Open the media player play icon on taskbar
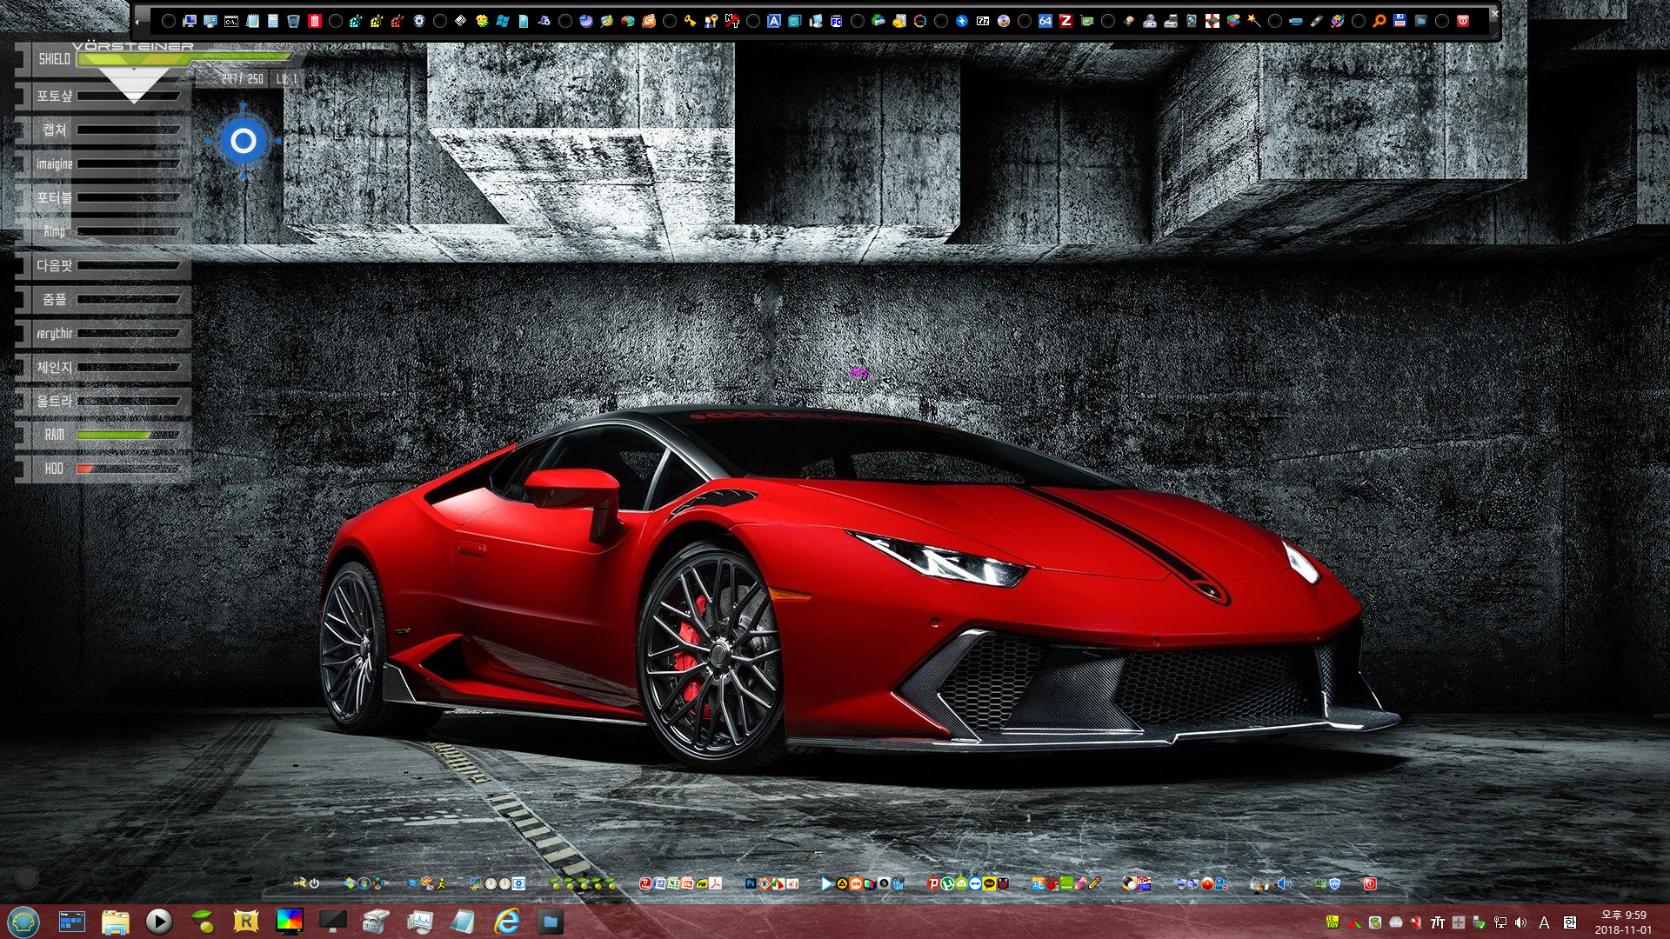Screen dimensions: 1670x939 coord(158,921)
